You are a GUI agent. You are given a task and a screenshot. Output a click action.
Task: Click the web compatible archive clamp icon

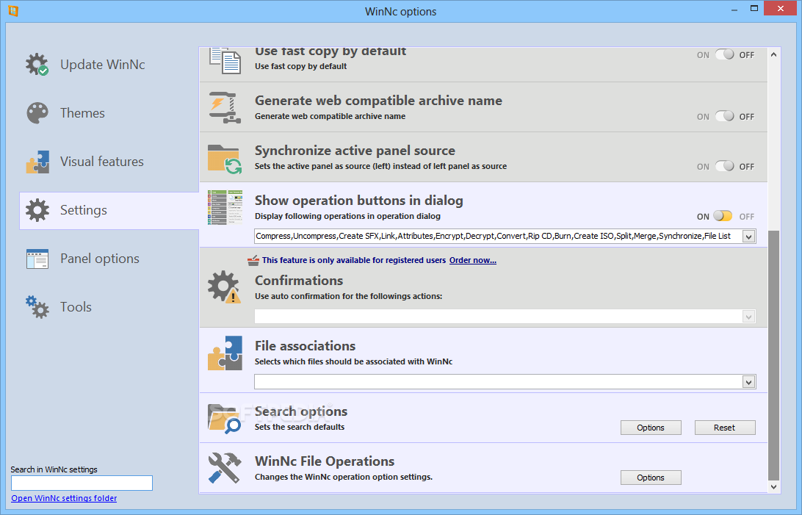coord(225,107)
